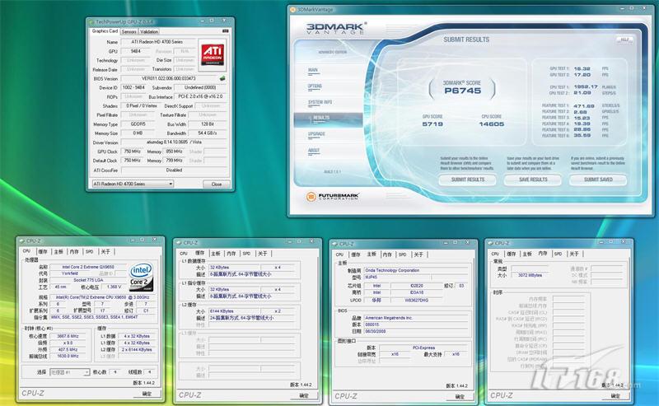Viewport: 659px width, 406px height.
Task: Open the ATI Radeon HD 4700 Series card dropdown
Action: click(x=133, y=184)
